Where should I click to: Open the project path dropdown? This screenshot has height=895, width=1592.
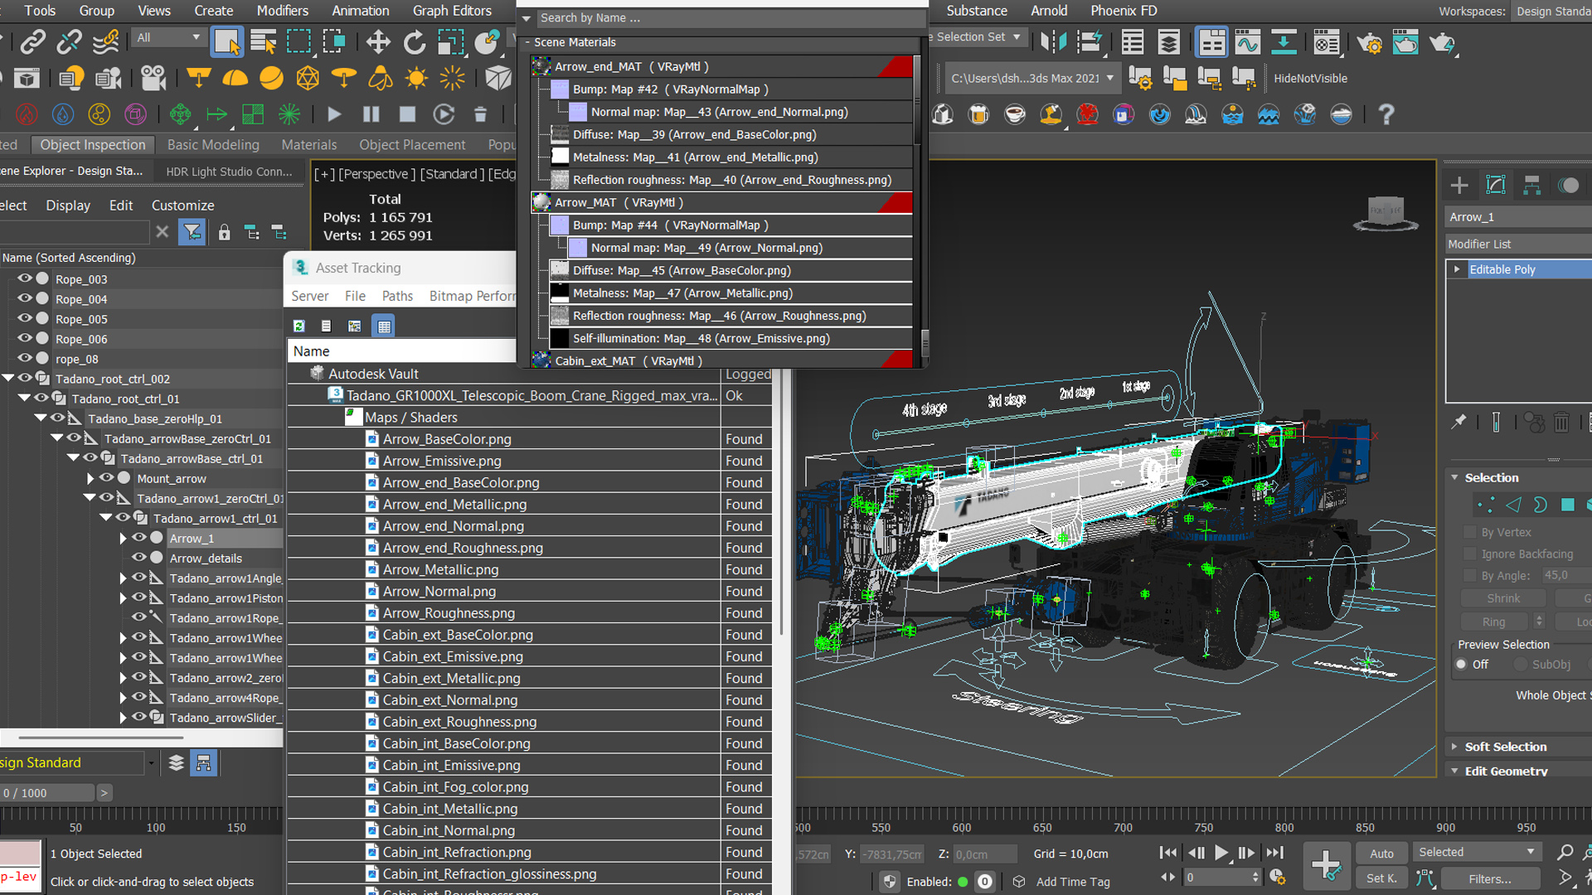click(1032, 79)
